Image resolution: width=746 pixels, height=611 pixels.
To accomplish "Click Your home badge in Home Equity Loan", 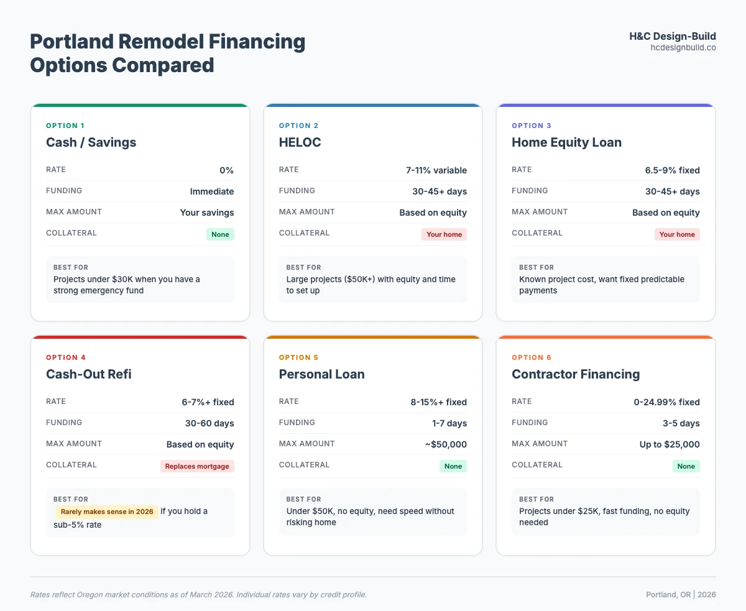I will pos(677,234).
